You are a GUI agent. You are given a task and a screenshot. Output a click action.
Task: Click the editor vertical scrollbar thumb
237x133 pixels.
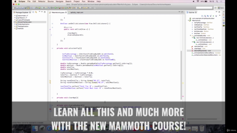click(181, 75)
